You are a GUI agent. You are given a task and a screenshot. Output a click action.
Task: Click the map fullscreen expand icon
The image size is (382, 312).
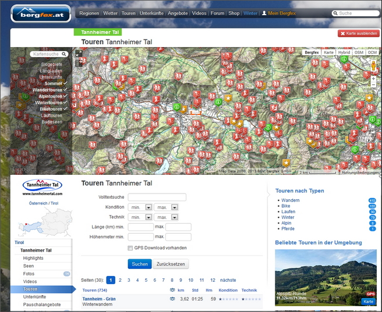pyautogui.click(x=79, y=54)
